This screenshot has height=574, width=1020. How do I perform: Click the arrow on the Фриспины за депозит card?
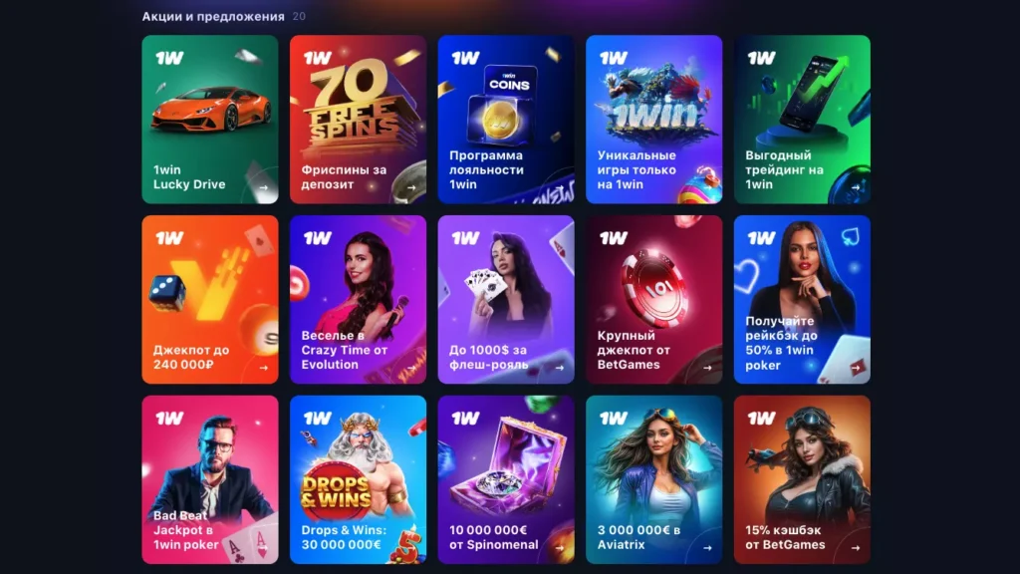click(x=411, y=187)
